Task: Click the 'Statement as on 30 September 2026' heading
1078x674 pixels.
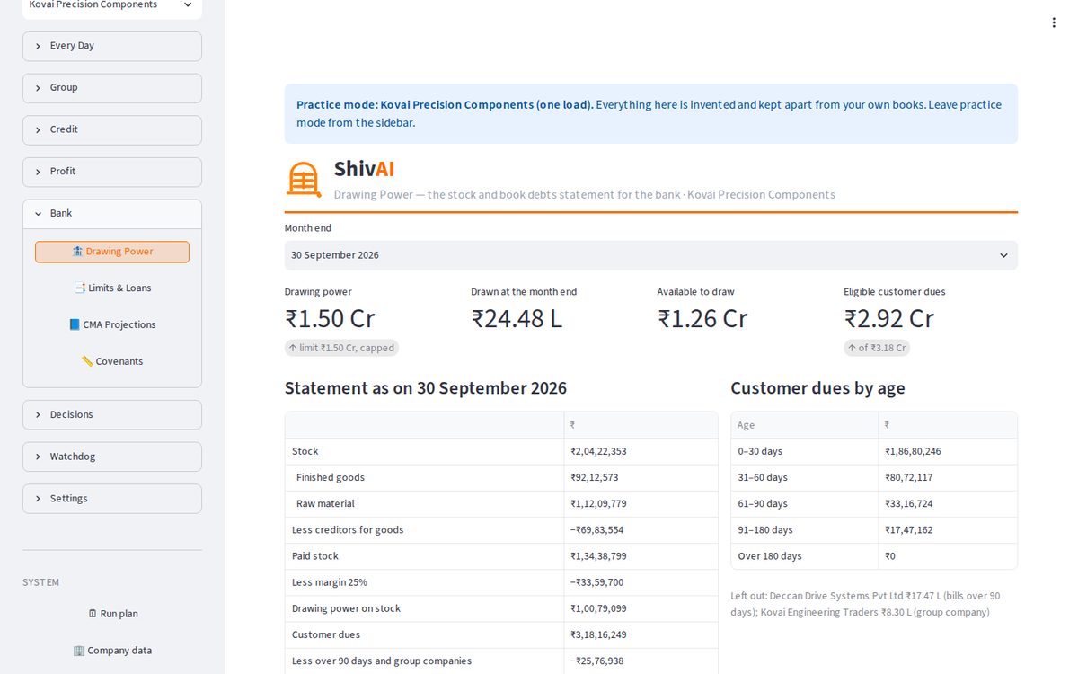Action: tap(426, 388)
